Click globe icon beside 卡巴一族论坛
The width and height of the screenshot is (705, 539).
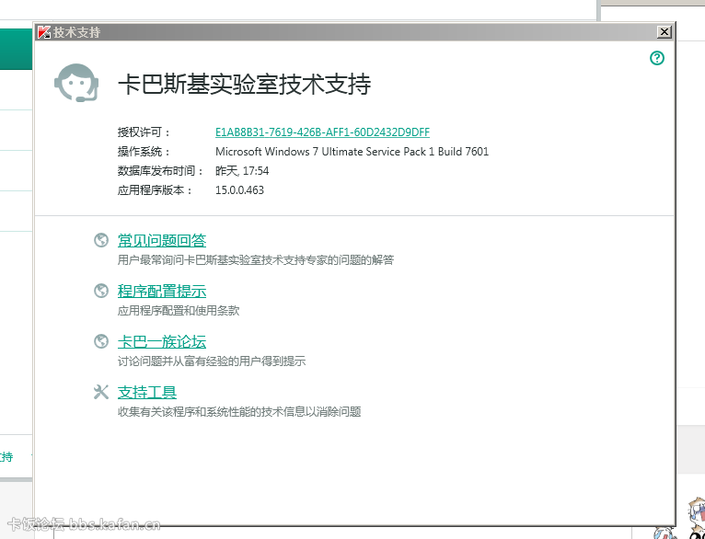point(101,341)
